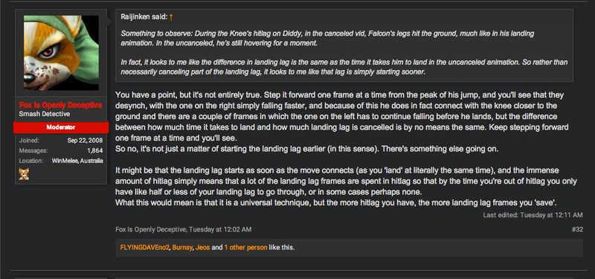This screenshot has height=279, width=595.
Task: Open post permalink #32
Action: (x=577, y=229)
